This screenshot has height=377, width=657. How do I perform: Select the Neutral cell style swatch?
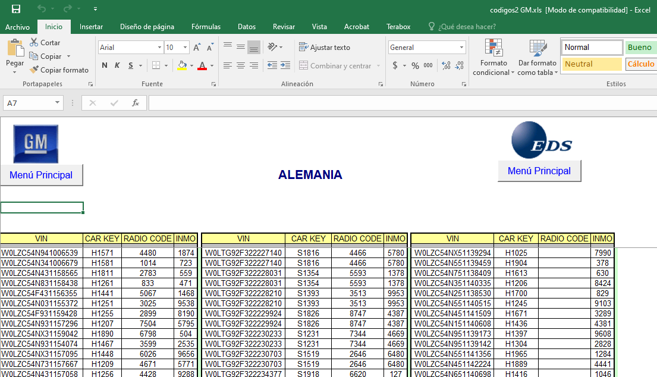click(x=591, y=64)
